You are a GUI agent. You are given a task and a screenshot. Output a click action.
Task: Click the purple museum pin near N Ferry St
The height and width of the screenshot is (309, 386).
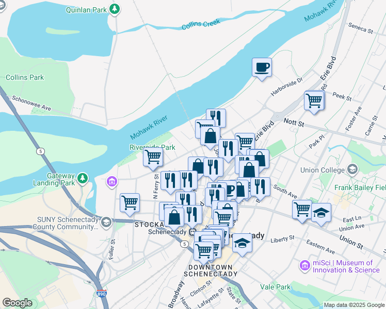[112, 182]
